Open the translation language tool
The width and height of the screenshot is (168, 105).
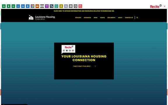click(52, 6)
